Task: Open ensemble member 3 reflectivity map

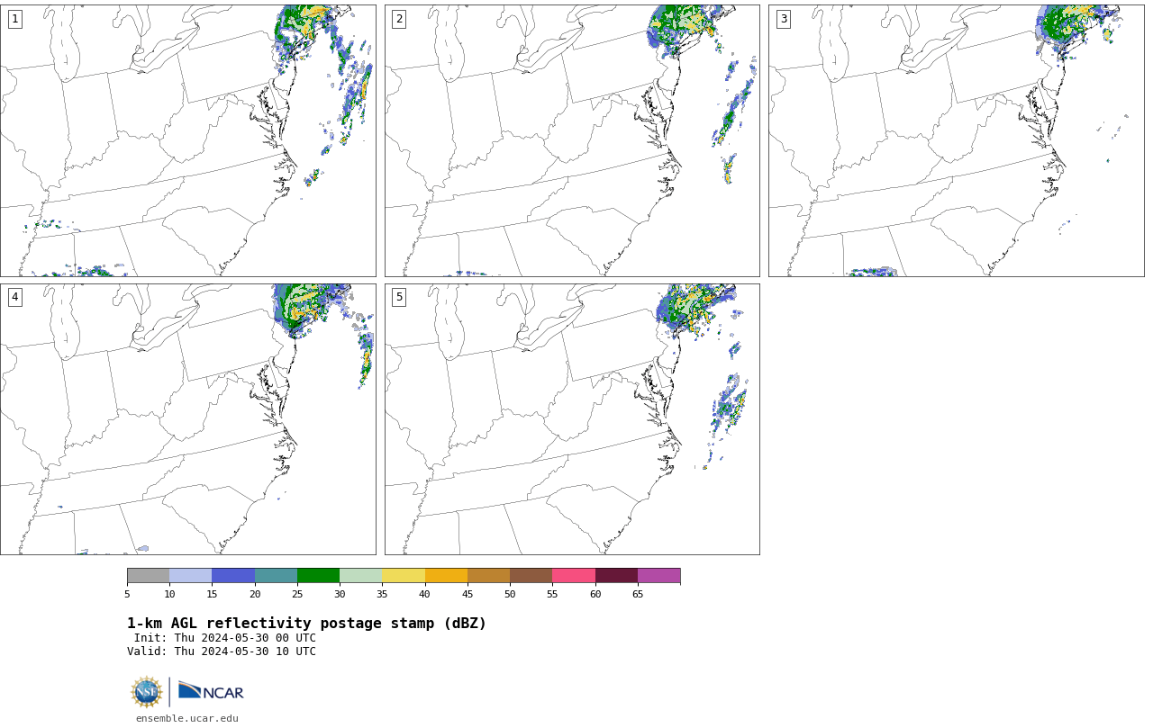Action: 956,140
